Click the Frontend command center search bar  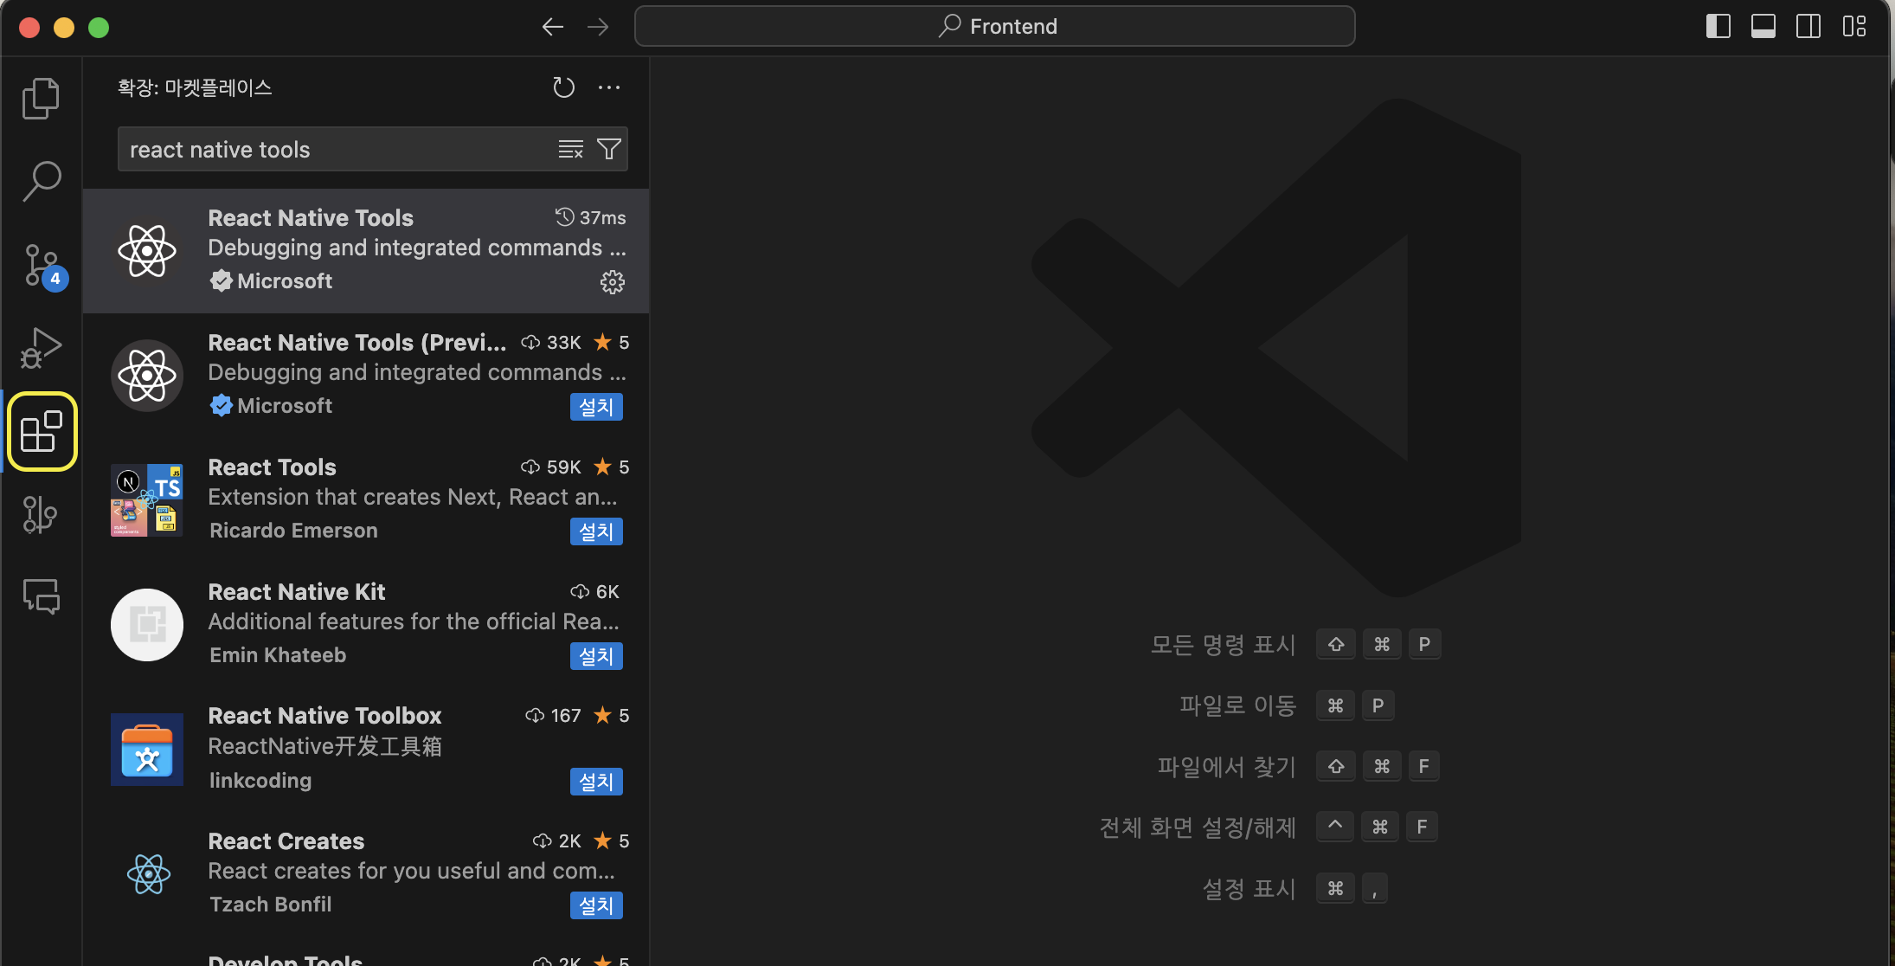point(995,27)
